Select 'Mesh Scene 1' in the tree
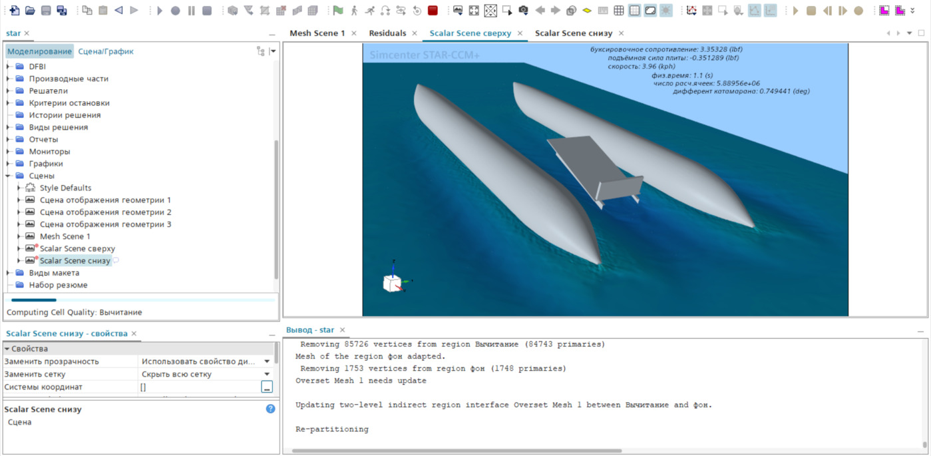 [65, 236]
